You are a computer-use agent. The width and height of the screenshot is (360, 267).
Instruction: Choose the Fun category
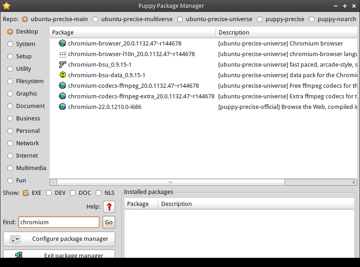(10, 180)
